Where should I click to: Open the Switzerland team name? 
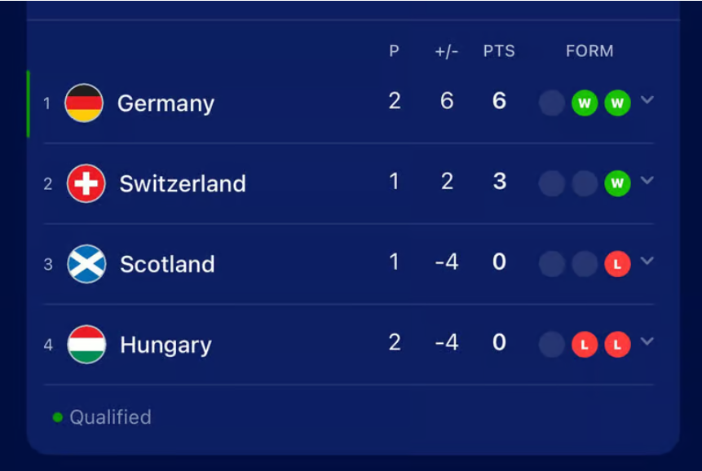tap(183, 183)
